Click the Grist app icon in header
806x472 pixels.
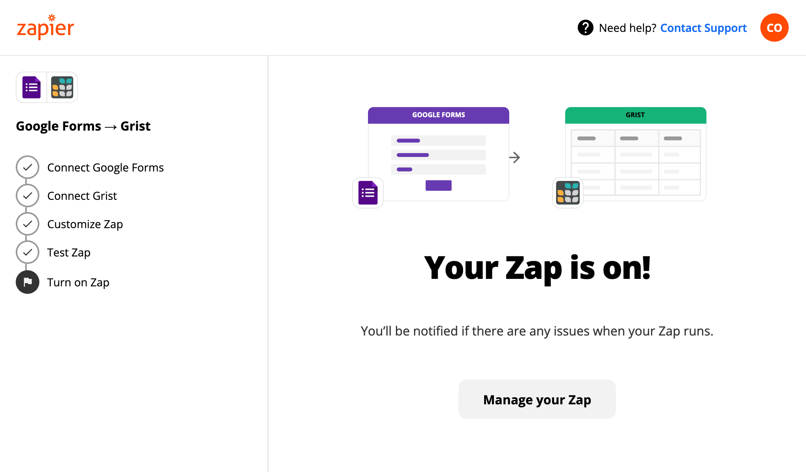(x=62, y=87)
